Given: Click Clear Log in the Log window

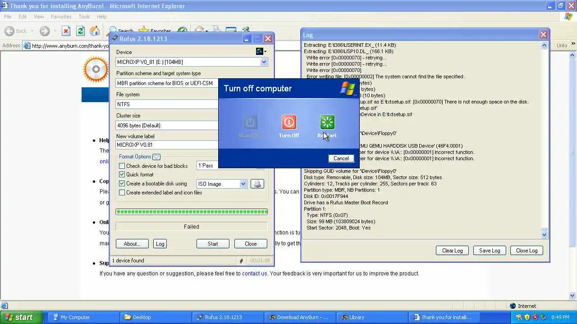Looking at the screenshot, I should click(x=452, y=251).
